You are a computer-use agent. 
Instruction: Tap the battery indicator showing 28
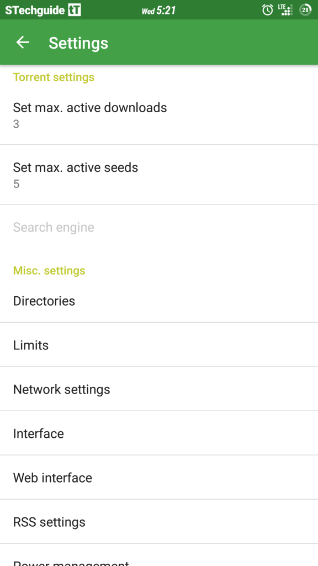303,9
